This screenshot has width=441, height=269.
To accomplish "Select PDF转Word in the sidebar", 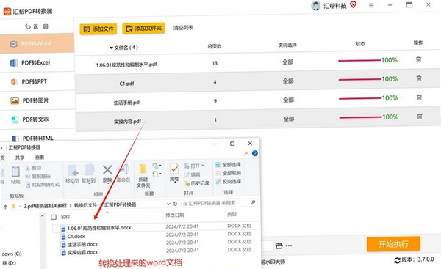I will click(x=37, y=43).
